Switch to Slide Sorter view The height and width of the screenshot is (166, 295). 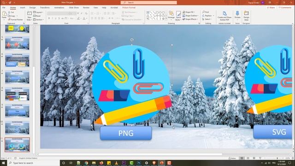pos(248,158)
